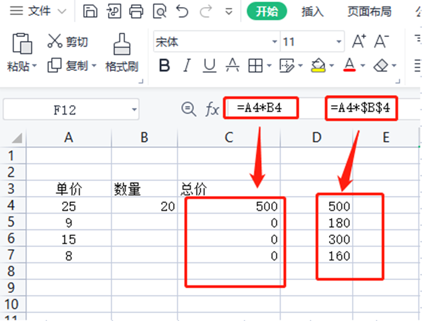The image size is (422, 321).
Task: Switch to the 页面布局 tab
Action: 369,12
